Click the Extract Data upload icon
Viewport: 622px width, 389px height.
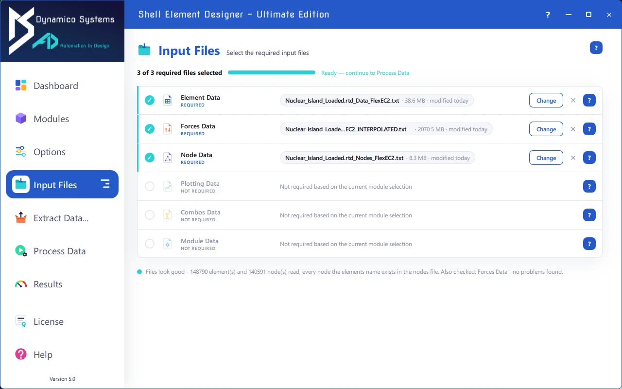point(21,218)
